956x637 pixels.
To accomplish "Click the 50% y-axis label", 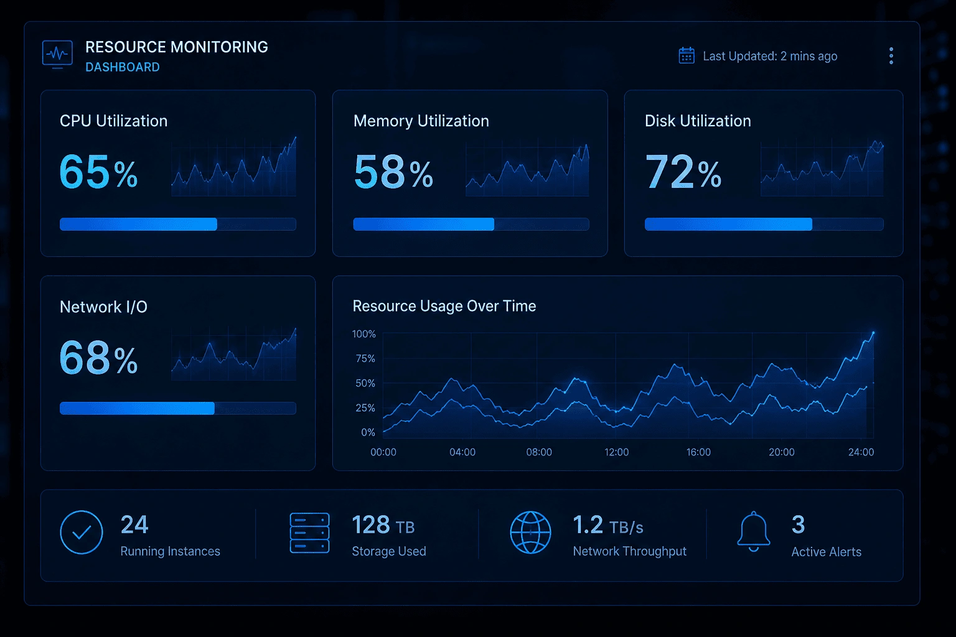I will (365, 383).
